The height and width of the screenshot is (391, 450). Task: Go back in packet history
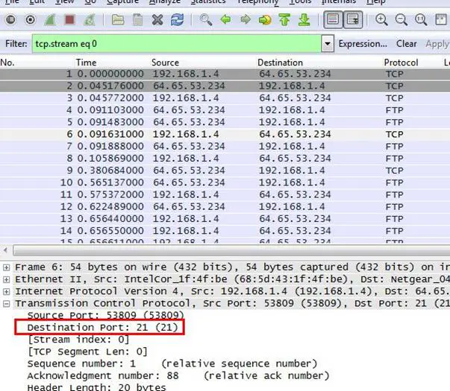pos(225,19)
